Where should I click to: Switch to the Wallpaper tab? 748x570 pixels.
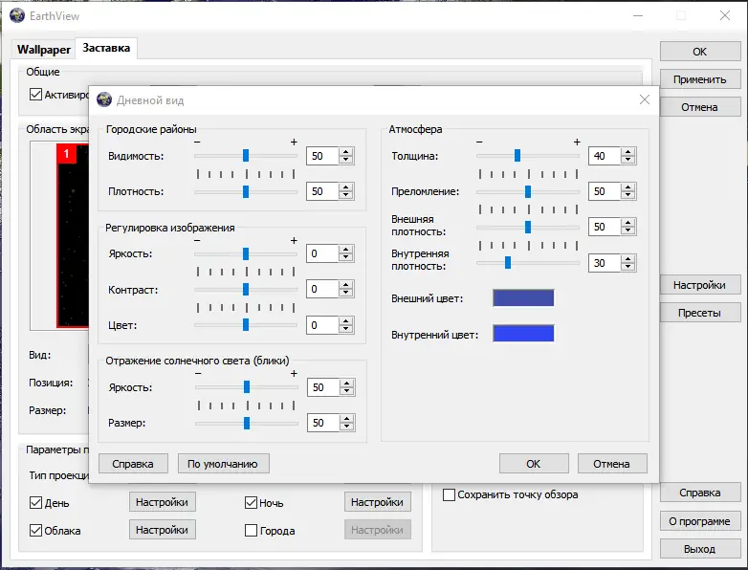pyautogui.click(x=43, y=49)
